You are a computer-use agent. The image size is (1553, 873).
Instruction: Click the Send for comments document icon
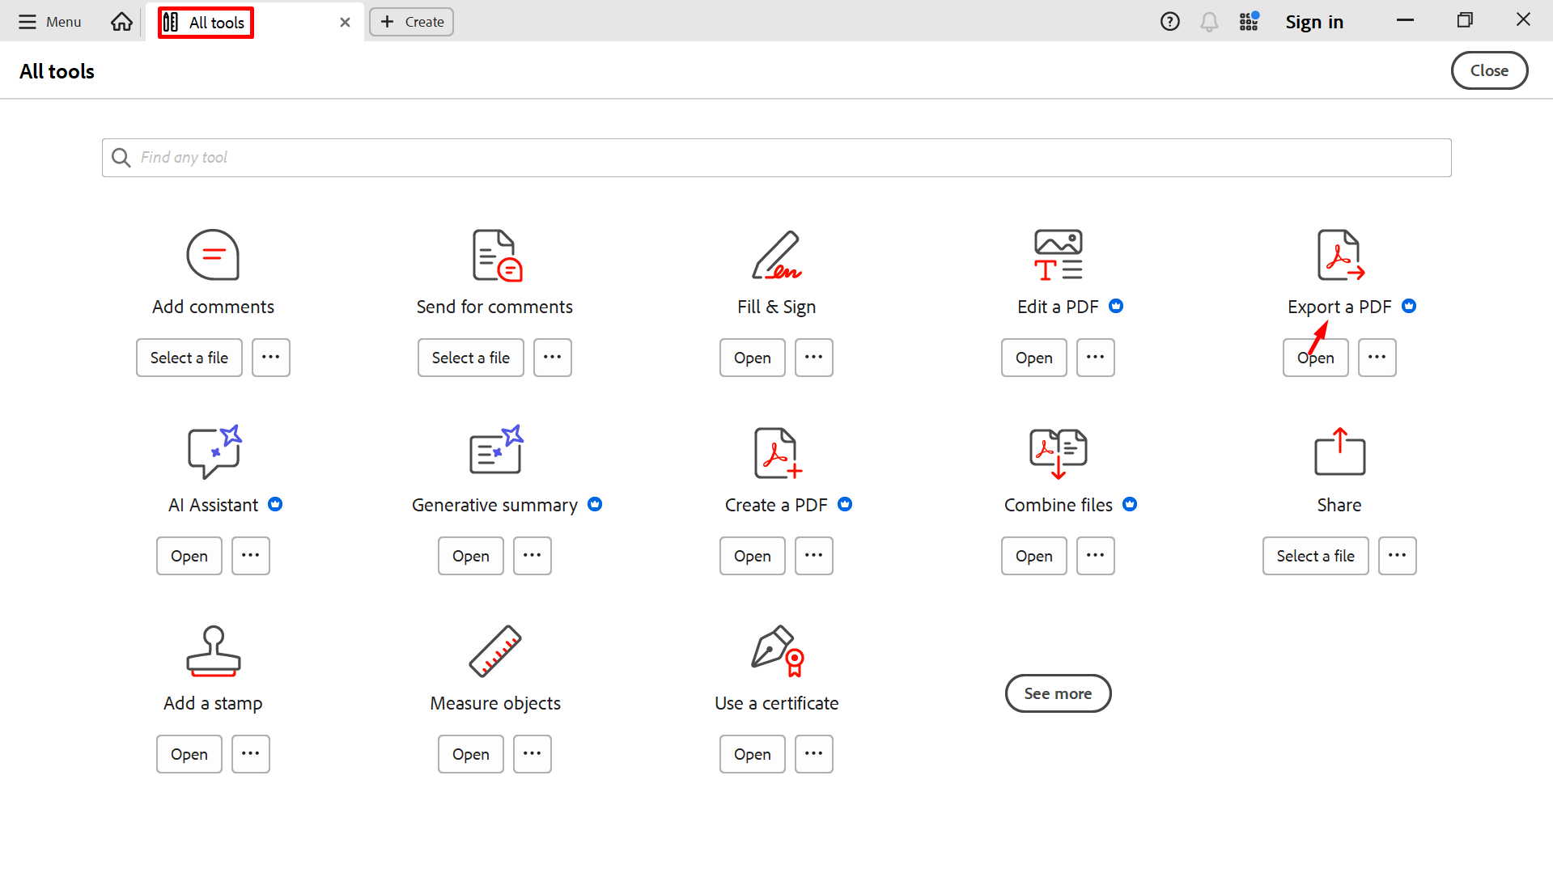coord(496,255)
